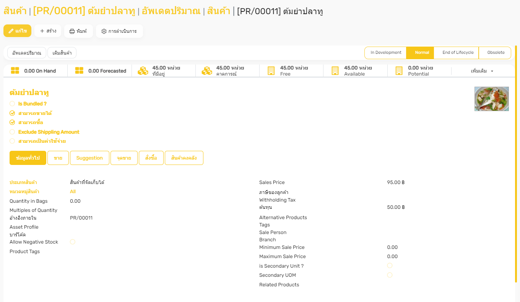
Task: Click the อัพเดตปริมาณ button
Action: tap(27, 53)
